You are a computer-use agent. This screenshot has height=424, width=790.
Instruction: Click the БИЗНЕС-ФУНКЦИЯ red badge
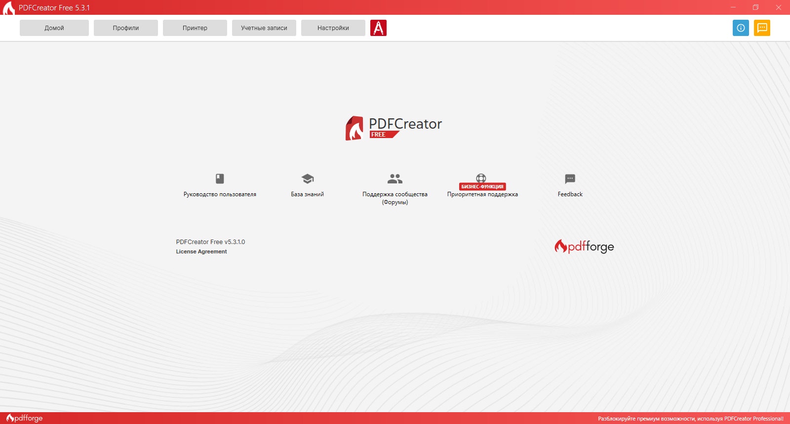pyautogui.click(x=482, y=186)
